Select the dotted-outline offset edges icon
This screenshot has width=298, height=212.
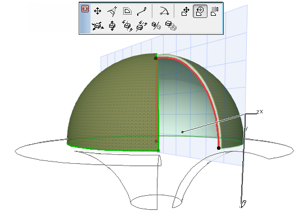click(127, 11)
